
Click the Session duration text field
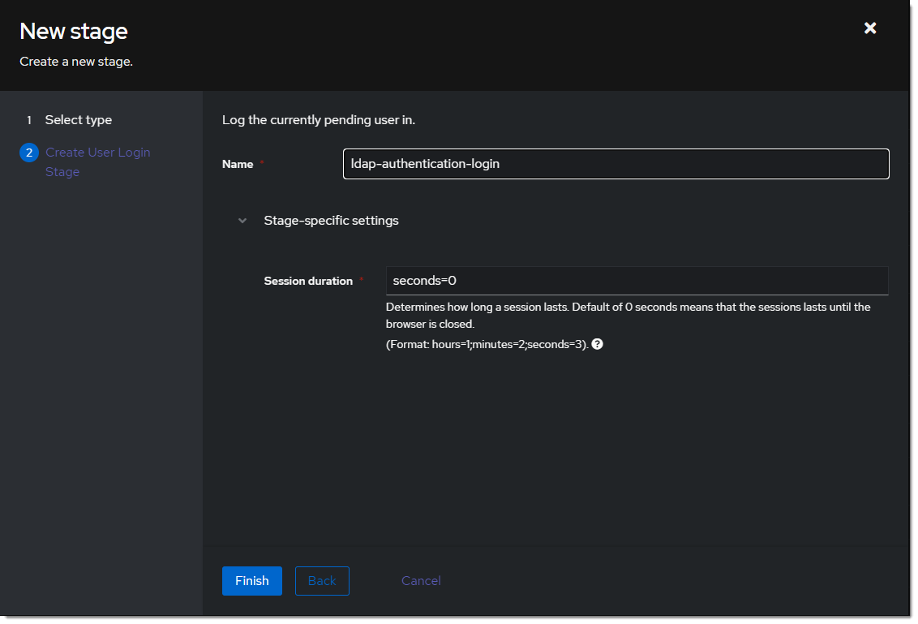(x=636, y=281)
